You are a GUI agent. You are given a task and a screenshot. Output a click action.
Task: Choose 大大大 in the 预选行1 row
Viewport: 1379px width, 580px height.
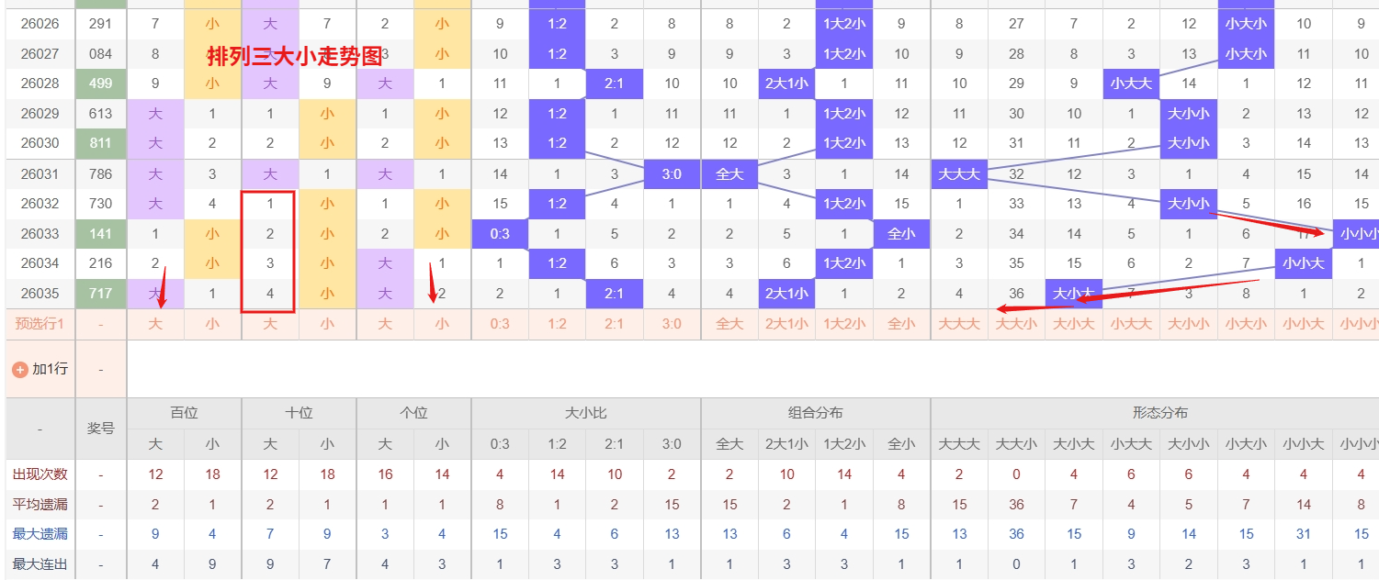(x=959, y=324)
